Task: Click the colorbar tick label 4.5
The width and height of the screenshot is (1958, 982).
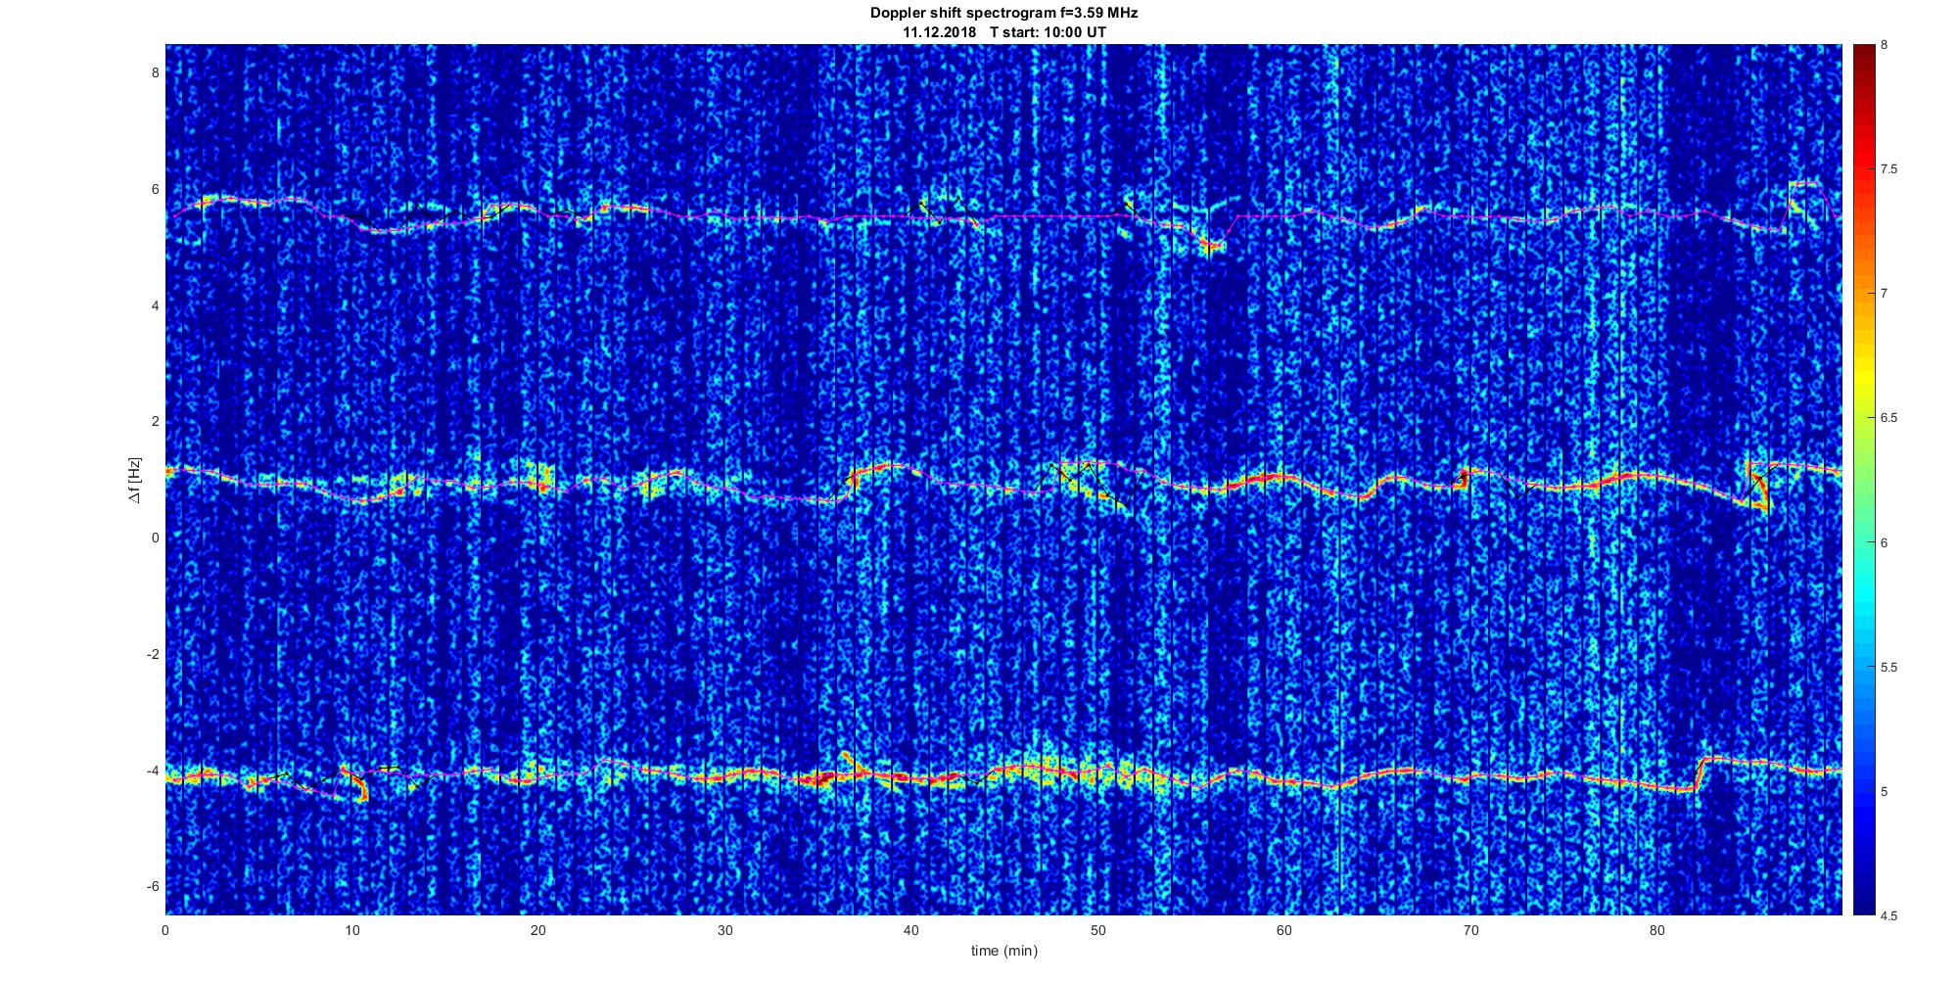Action: click(x=1890, y=915)
